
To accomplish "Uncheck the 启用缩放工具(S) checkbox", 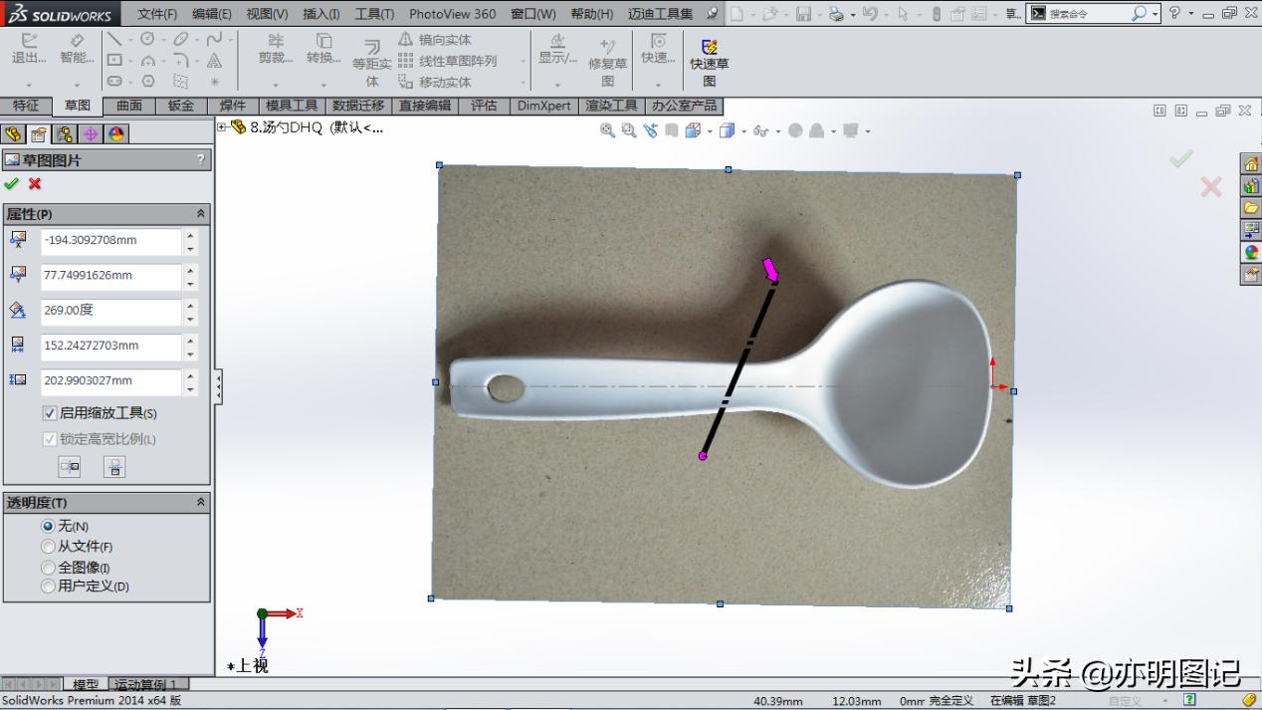I will [48, 413].
